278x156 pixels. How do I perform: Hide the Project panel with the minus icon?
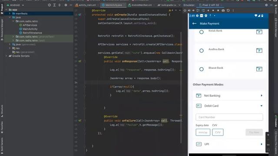(70, 5)
